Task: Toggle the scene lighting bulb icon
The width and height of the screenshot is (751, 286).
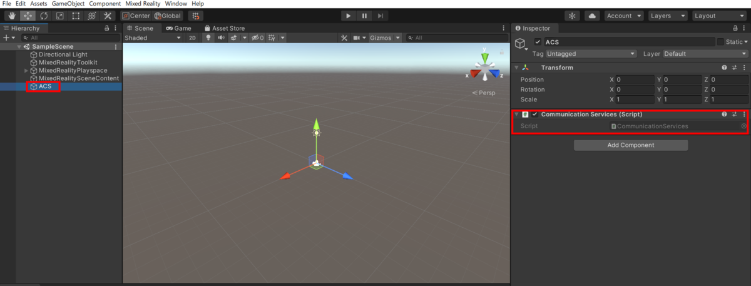Action: (x=209, y=38)
